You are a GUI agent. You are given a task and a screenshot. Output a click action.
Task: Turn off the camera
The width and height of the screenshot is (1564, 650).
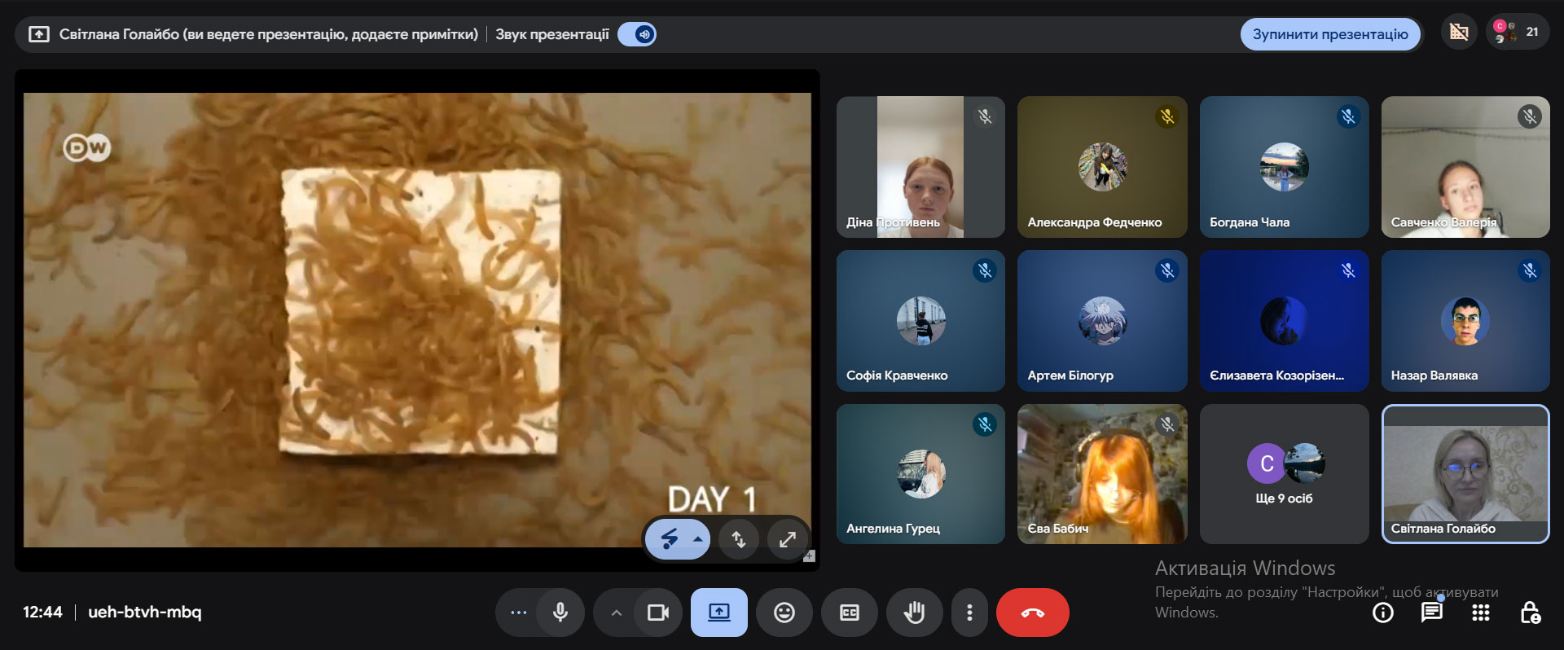pos(657,613)
